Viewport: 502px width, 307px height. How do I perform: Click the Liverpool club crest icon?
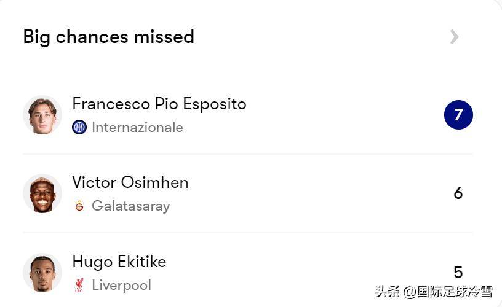point(79,285)
